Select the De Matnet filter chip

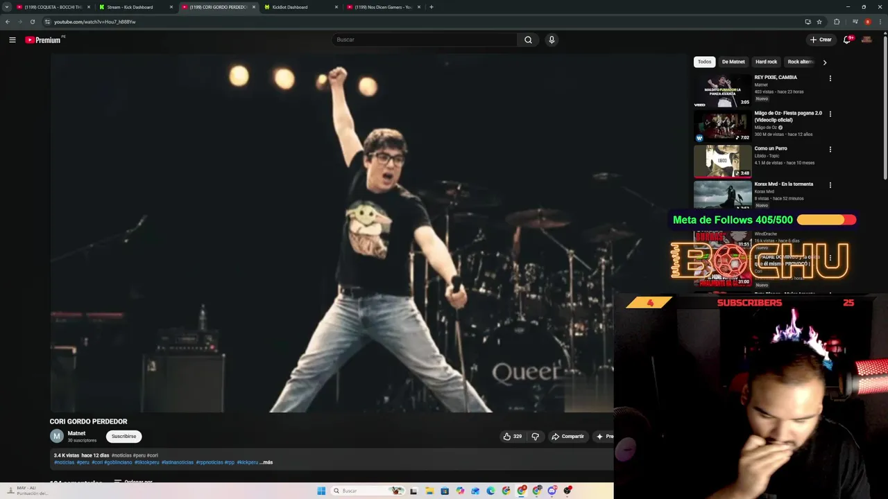point(733,62)
